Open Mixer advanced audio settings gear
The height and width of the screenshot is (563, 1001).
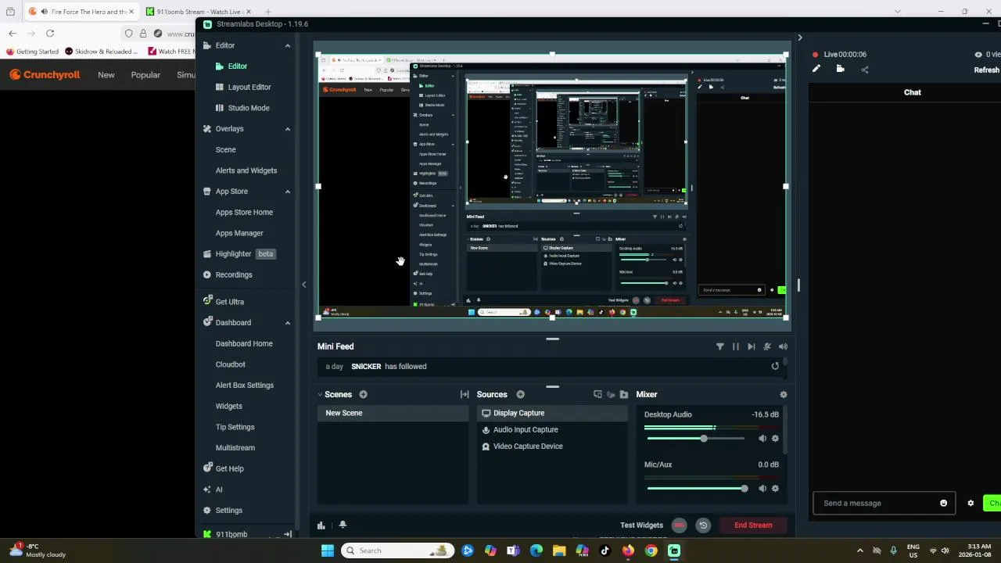tap(784, 395)
